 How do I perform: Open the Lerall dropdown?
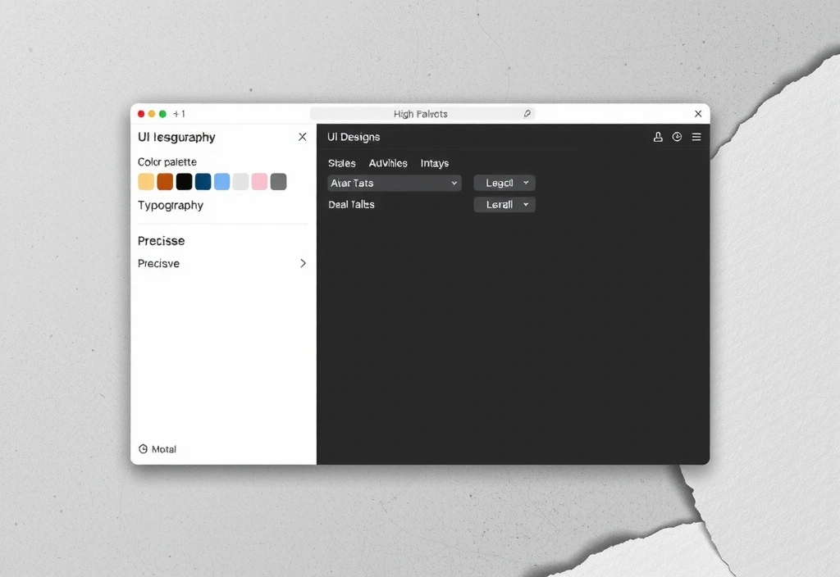(504, 204)
